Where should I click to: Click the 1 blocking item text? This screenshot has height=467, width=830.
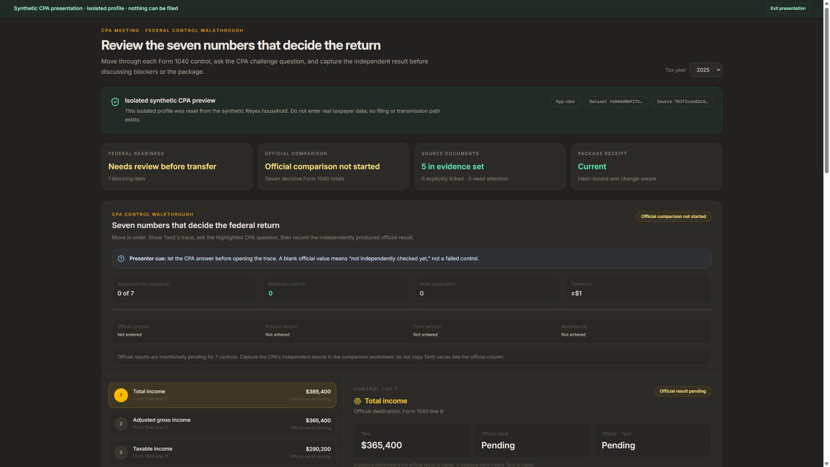pyautogui.click(x=127, y=179)
